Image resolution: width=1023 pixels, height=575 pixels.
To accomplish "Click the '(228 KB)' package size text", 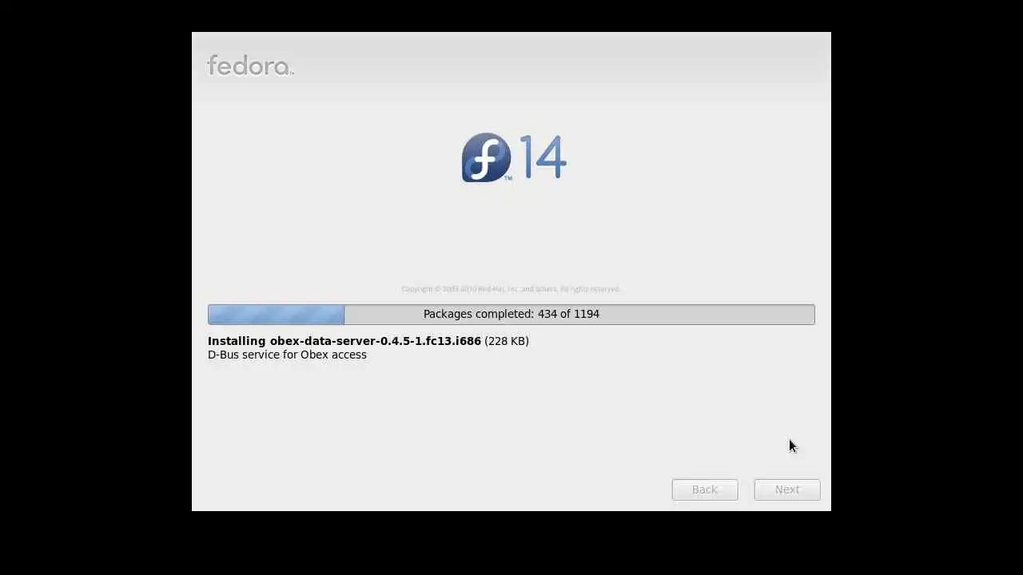I will pos(507,341).
